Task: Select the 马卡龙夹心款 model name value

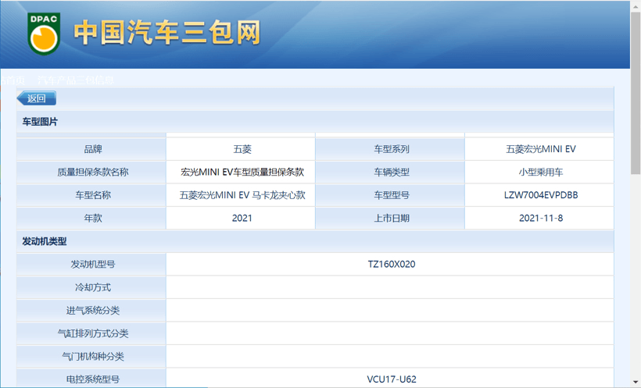Action: click(x=241, y=195)
